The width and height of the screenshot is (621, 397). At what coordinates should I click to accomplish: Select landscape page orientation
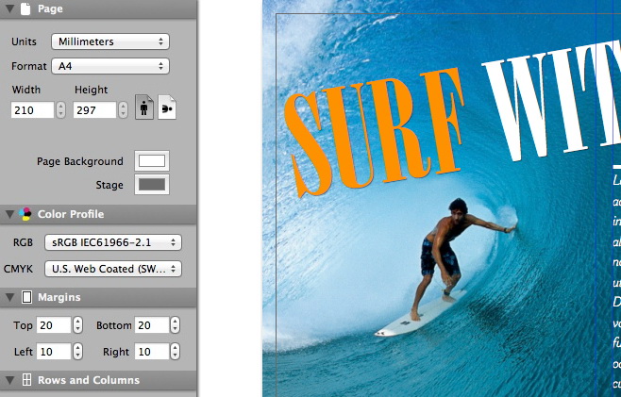[x=167, y=108]
